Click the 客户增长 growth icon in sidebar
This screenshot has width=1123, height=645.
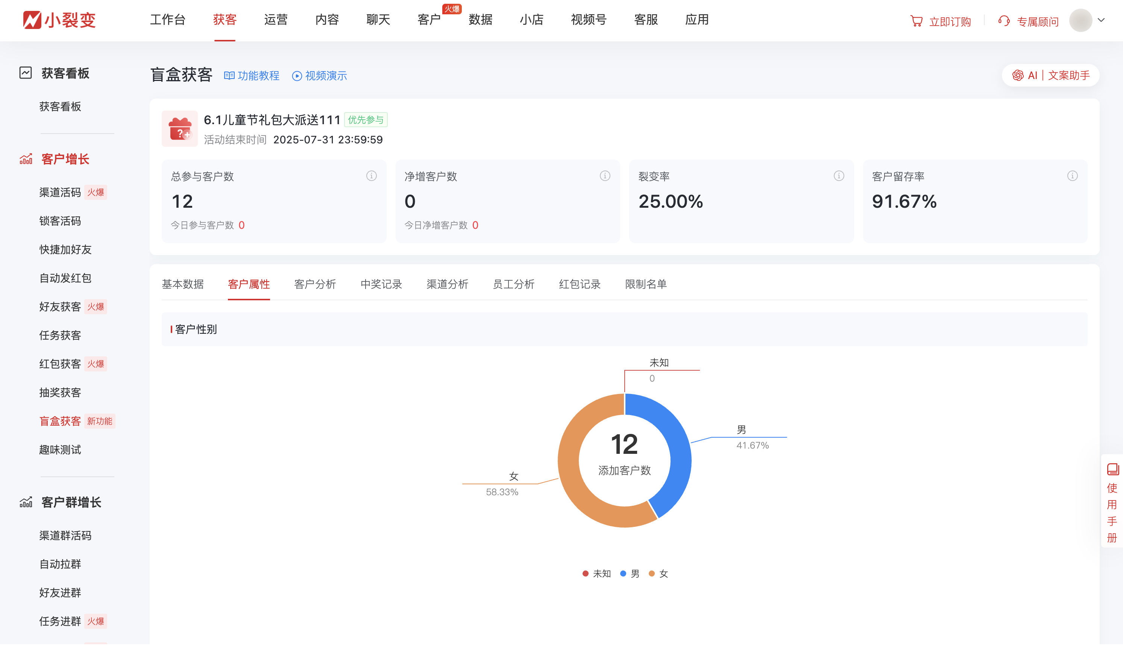point(26,158)
